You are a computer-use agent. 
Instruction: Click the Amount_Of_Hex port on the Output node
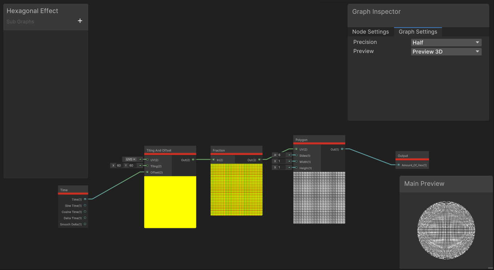(399, 164)
